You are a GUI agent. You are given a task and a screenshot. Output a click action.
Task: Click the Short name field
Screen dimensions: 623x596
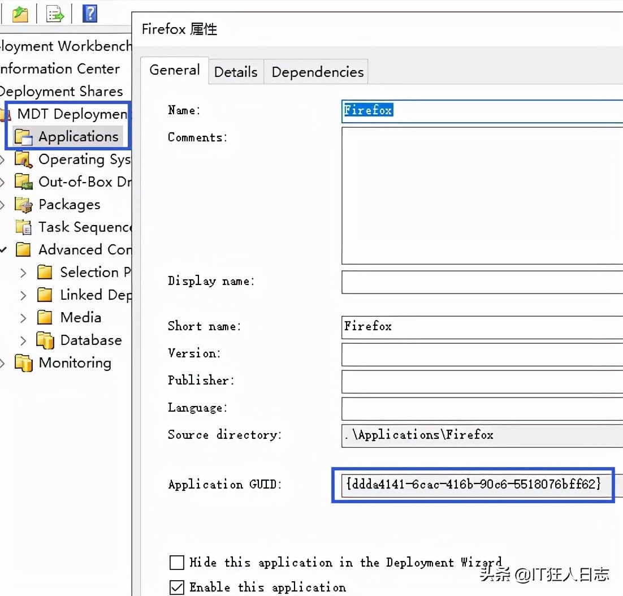coord(482,327)
